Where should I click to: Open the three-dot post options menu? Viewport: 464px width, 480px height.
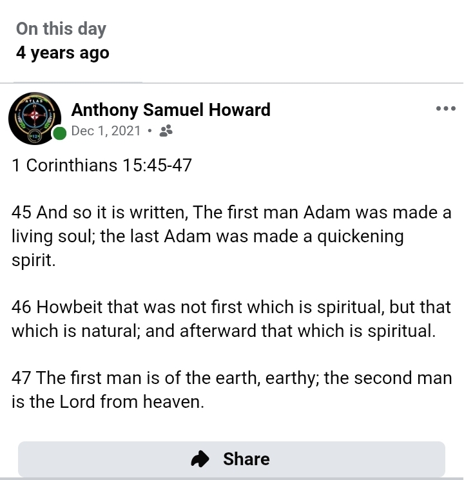click(445, 109)
